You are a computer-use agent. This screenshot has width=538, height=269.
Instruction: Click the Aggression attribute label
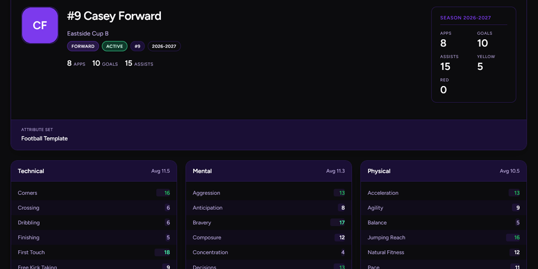point(207,193)
